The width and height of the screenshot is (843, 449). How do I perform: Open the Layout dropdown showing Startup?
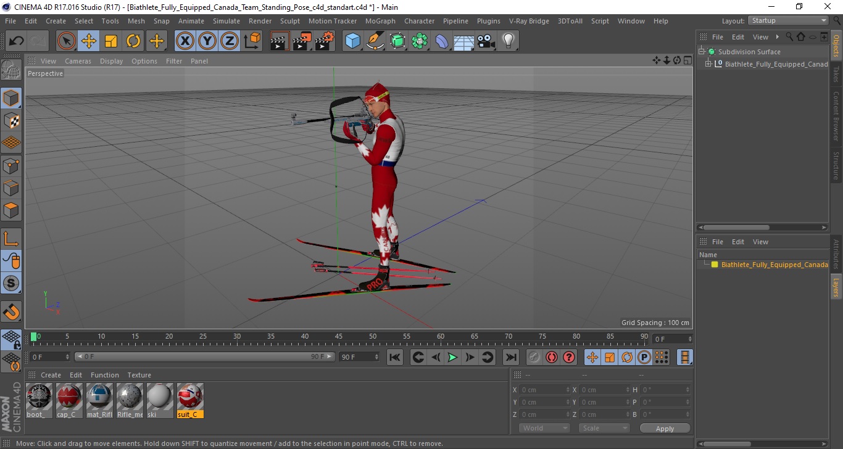tap(788, 20)
